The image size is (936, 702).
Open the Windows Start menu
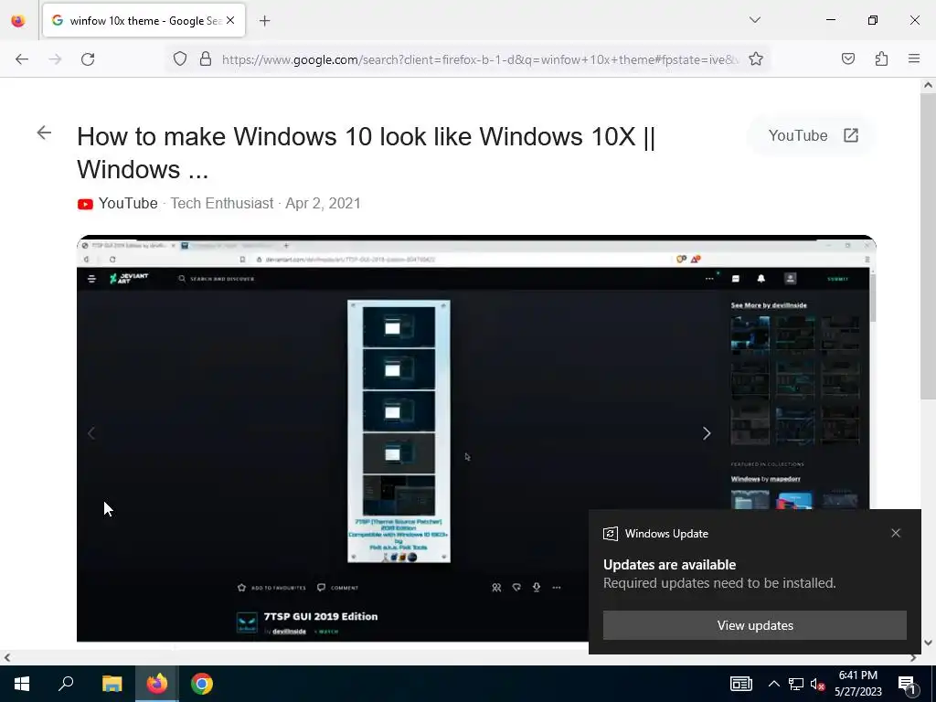click(x=22, y=684)
